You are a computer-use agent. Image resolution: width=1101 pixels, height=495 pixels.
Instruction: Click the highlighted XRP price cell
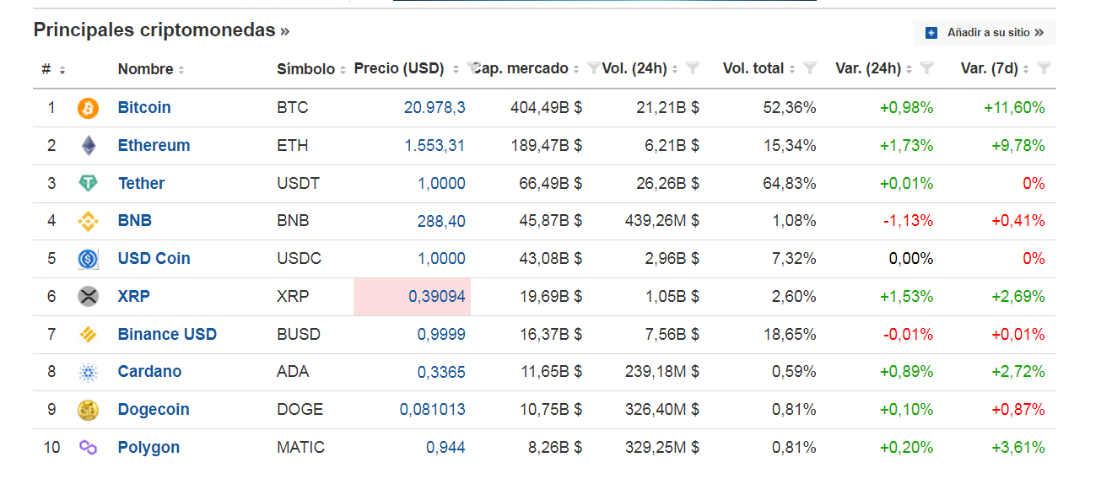point(412,297)
